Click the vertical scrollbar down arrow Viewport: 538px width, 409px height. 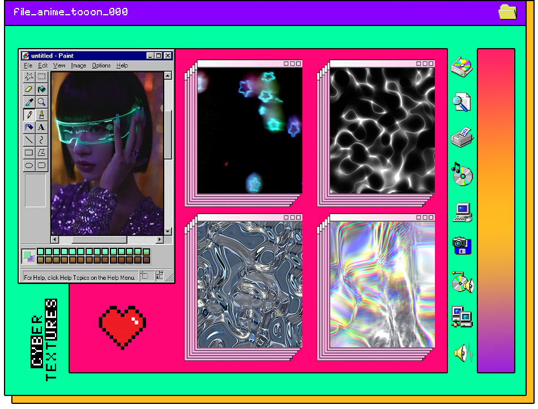[x=168, y=231]
